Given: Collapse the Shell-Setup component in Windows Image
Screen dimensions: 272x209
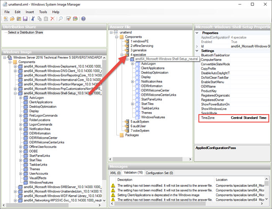Looking at the screenshot, I should click(15, 93).
